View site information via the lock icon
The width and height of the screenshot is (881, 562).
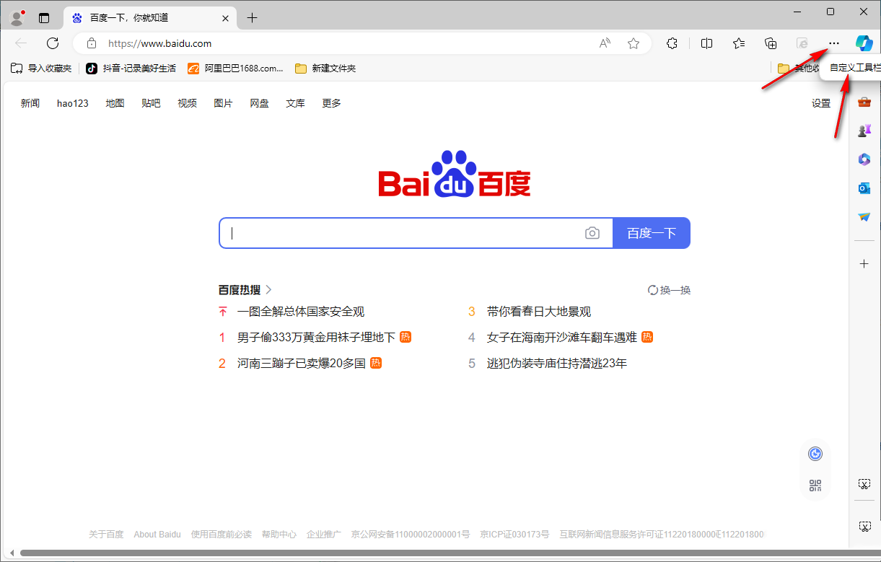coord(92,43)
